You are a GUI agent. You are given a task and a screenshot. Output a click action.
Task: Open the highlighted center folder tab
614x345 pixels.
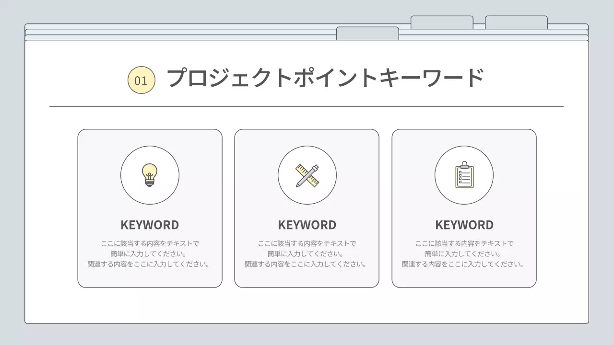tap(368, 33)
